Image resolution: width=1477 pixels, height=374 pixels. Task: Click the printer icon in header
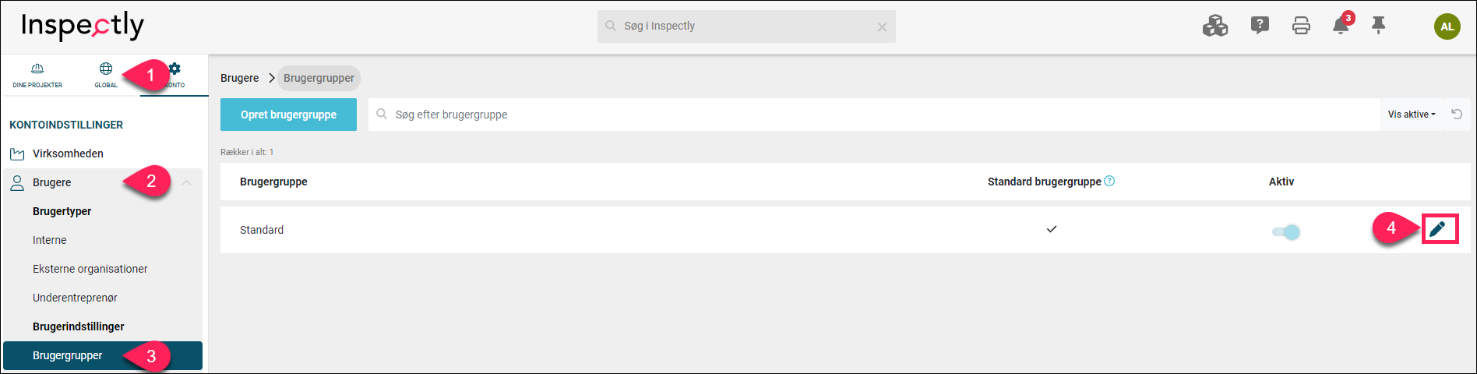1301,26
